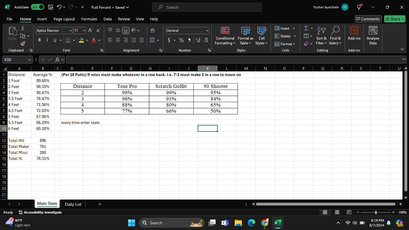This screenshot has height=230, width=409.
Task: Open the Name Box dropdown arrow
Action: [x=29, y=60]
